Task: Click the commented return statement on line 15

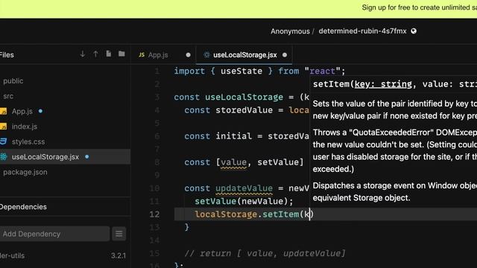Action: click(x=265, y=253)
